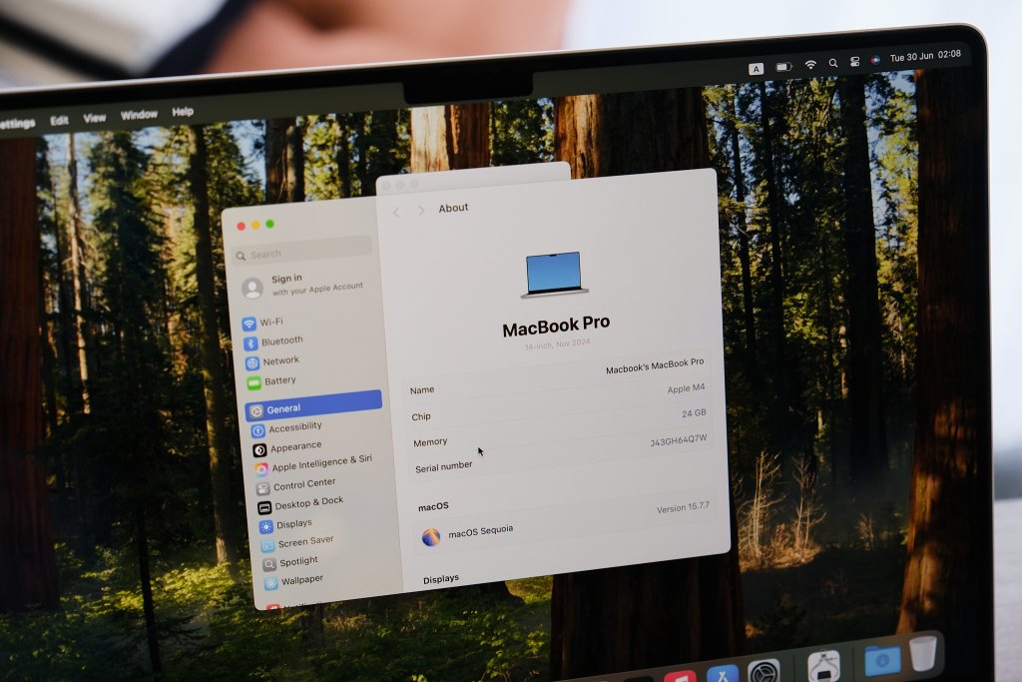
Task: Select Displays in the sidebar
Action: point(286,524)
